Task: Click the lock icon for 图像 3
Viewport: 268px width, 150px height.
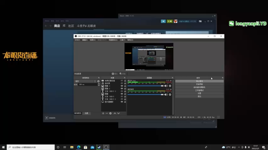Action: pos(125,86)
